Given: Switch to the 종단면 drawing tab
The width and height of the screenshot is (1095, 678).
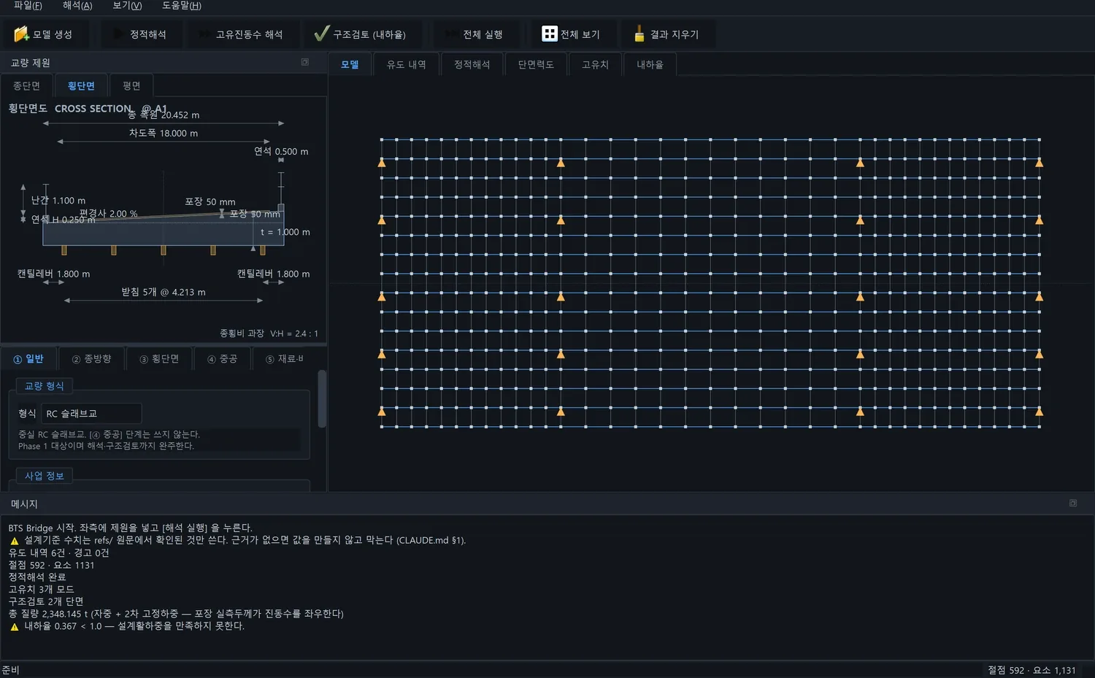Looking at the screenshot, I should coord(27,85).
